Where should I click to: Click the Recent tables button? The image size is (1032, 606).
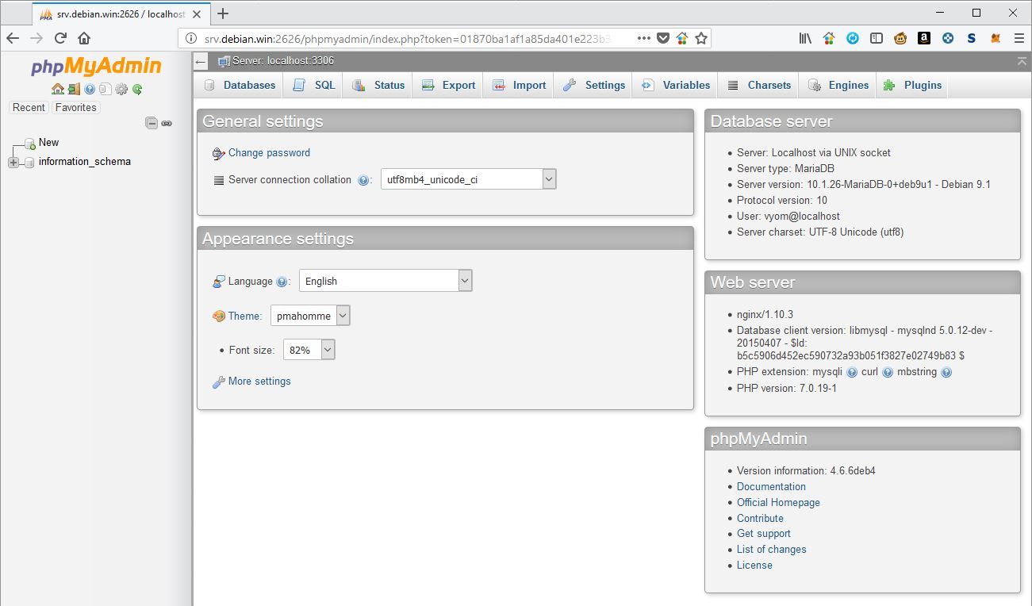29,108
